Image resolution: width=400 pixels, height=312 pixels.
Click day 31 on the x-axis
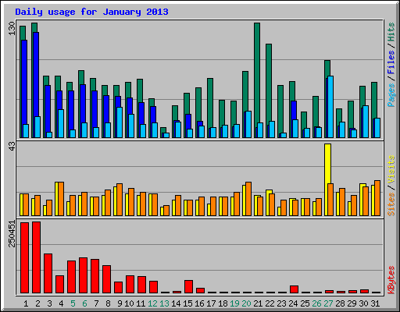click(375, 303)
